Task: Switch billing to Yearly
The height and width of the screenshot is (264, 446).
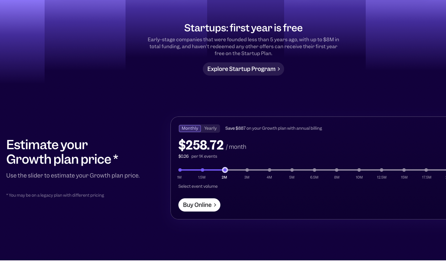Action: point(210,128)
